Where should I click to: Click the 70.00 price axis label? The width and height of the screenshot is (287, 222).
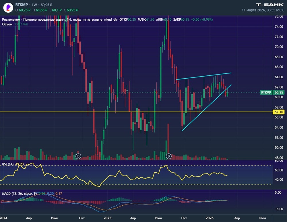[279, 47]
